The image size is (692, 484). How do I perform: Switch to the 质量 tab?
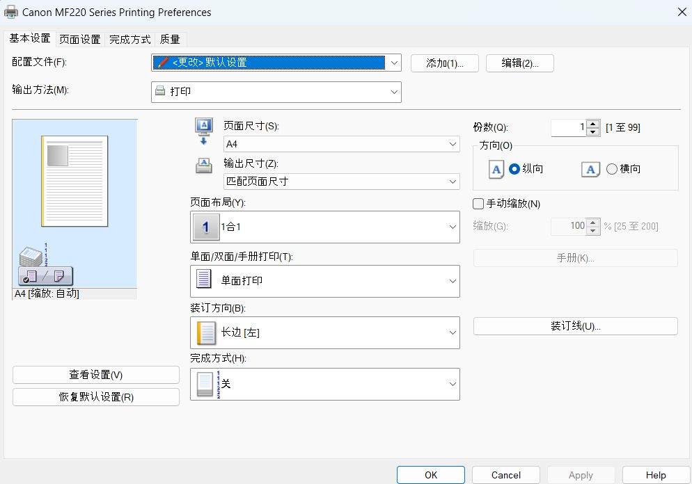[x=169, y=39]
